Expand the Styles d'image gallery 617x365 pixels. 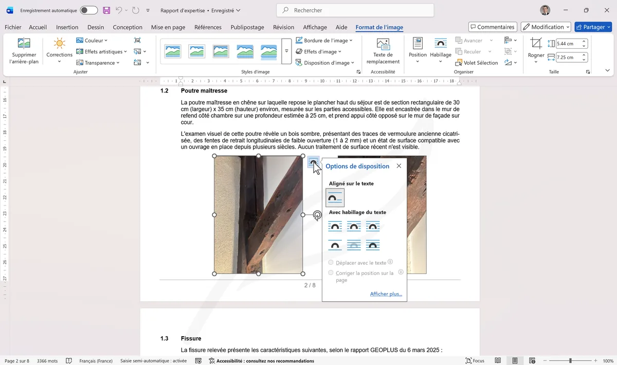click(286, 50)
